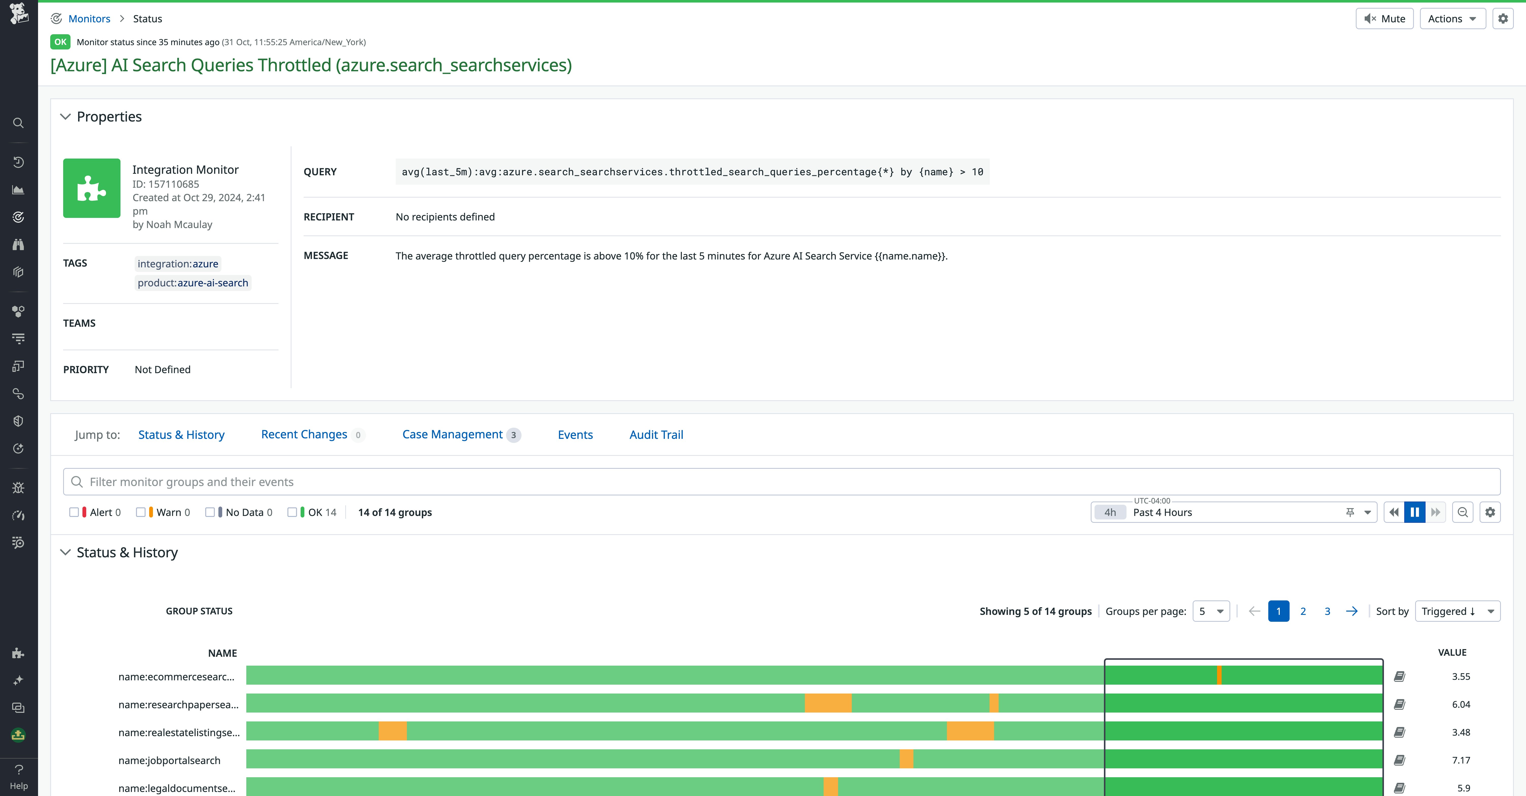Open Error Tracking via the bug sidebar icon
This screenshot has height=796, width=1526.
click(x=18, y=488)
